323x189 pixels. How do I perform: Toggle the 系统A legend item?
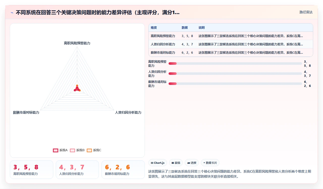coord(60,150)
